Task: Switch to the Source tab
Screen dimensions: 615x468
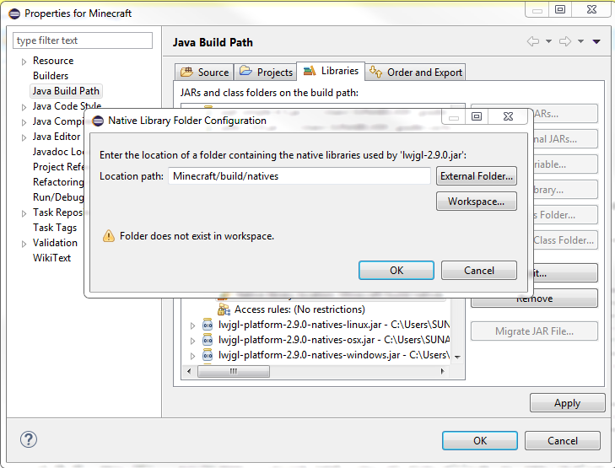Action: pos(204,73)
